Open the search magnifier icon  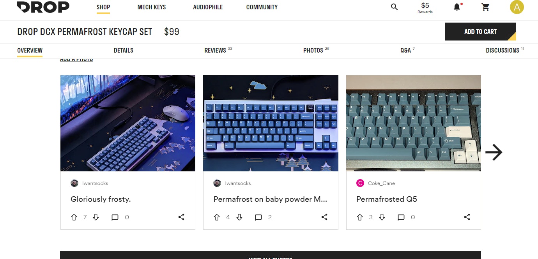[394, 7]
